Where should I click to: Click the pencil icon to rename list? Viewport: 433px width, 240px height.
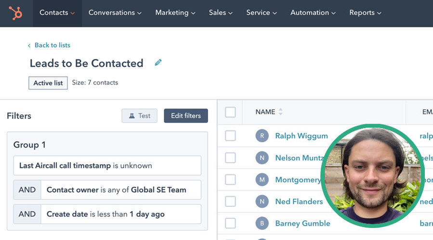point(158,63)
